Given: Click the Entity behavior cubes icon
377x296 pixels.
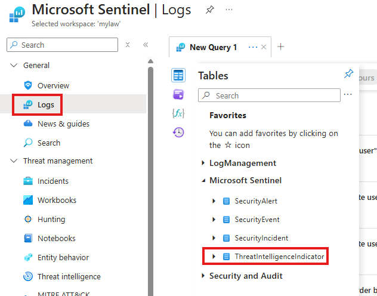Looking at the screenshot, I should (28, 257).
